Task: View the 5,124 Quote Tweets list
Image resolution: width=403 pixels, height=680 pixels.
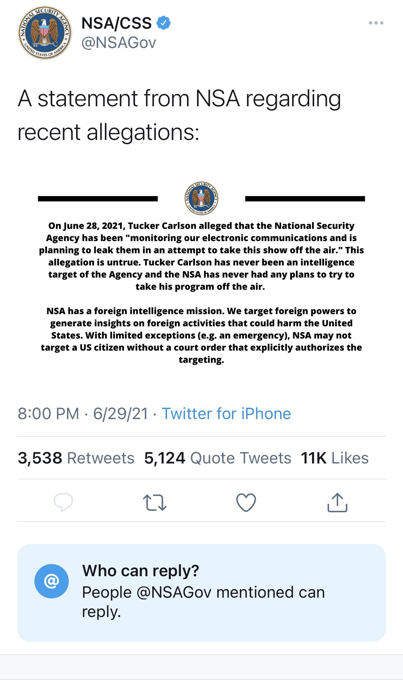Action: [218, 458]
